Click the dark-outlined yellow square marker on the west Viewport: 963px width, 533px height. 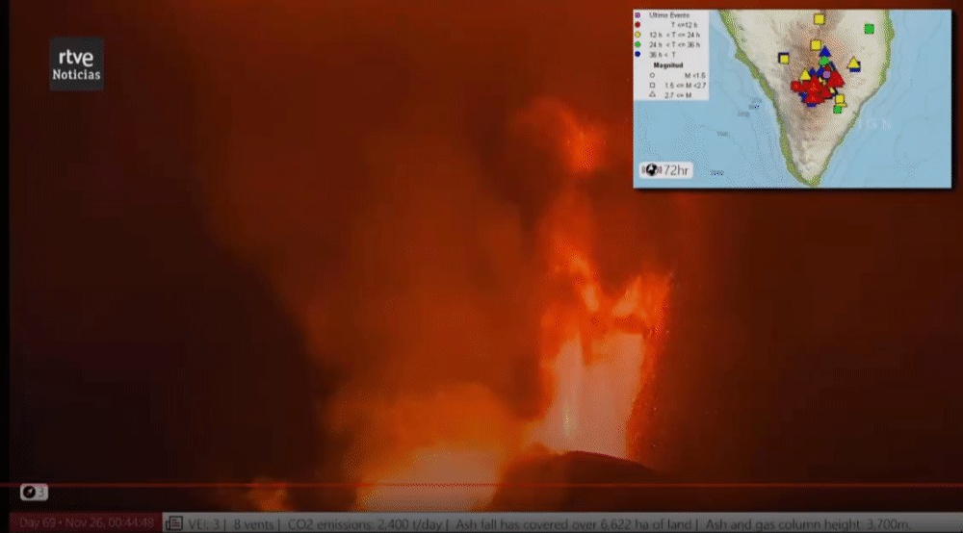[x=784, y=59]
